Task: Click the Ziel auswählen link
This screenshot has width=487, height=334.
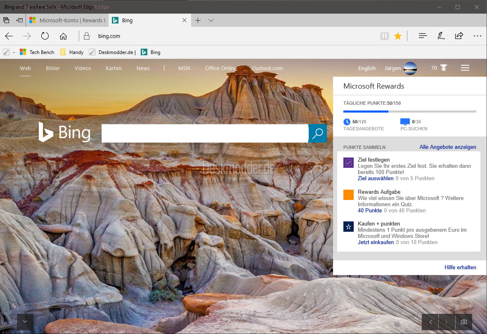Action: click(376, 179)
